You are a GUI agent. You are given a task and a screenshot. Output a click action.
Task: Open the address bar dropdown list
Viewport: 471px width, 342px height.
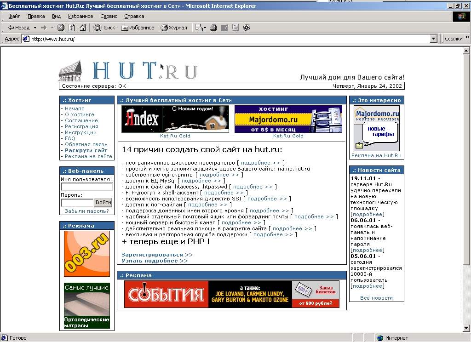[x=433, y=39]
